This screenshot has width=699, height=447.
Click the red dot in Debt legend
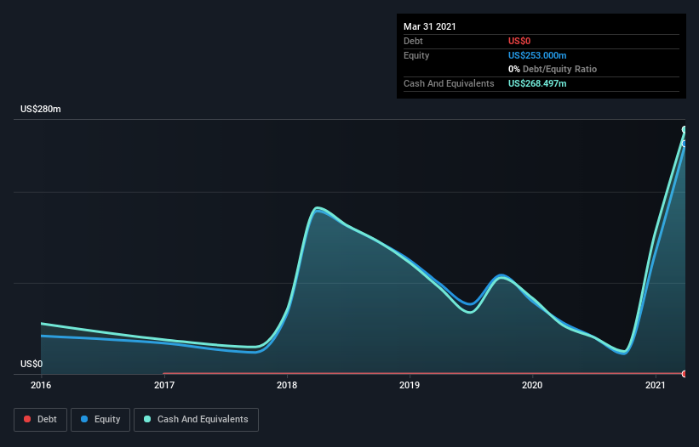tap(28, 419)
